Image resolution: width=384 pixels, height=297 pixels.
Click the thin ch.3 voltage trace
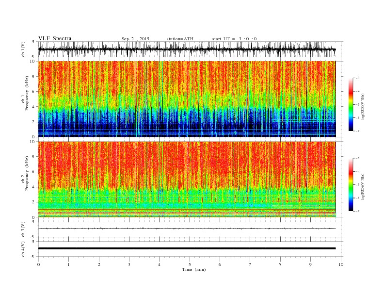click(187, 229)
